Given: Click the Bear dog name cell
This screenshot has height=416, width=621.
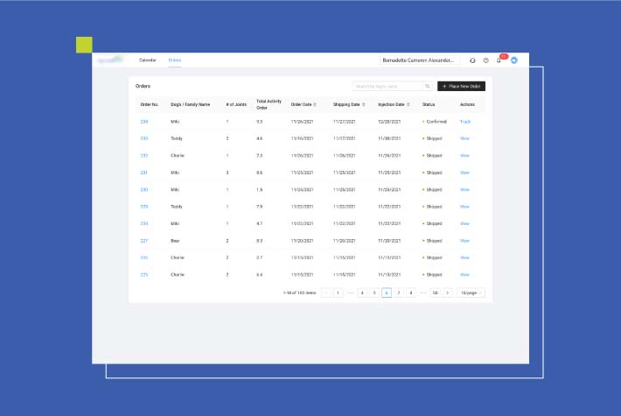Looking at the screenshot, I should [x=175, y=241].
